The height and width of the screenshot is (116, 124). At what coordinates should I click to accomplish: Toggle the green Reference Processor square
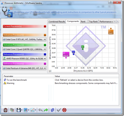coord(45,45)
